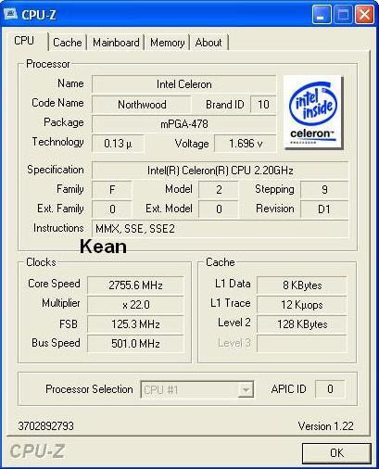379x469 pixels.
Task: Select the CPU tab
Action: tap(24, 41)
